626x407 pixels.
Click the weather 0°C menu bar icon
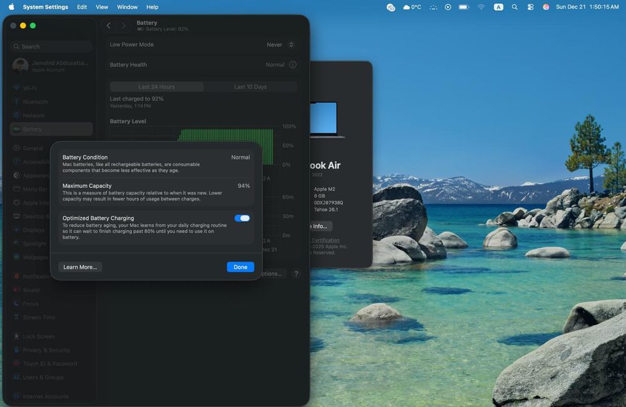413,7
